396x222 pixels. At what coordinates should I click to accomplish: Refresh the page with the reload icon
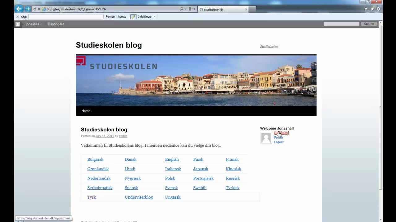35,9
